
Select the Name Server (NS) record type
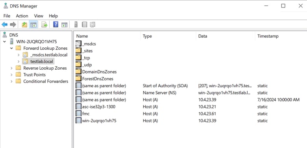pos(159,93)
